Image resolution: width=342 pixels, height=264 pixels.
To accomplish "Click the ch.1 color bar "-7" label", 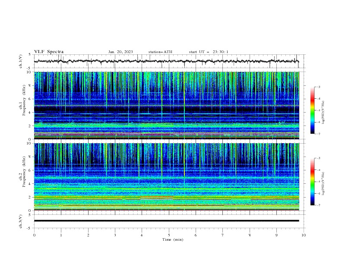I will (318, 134).
